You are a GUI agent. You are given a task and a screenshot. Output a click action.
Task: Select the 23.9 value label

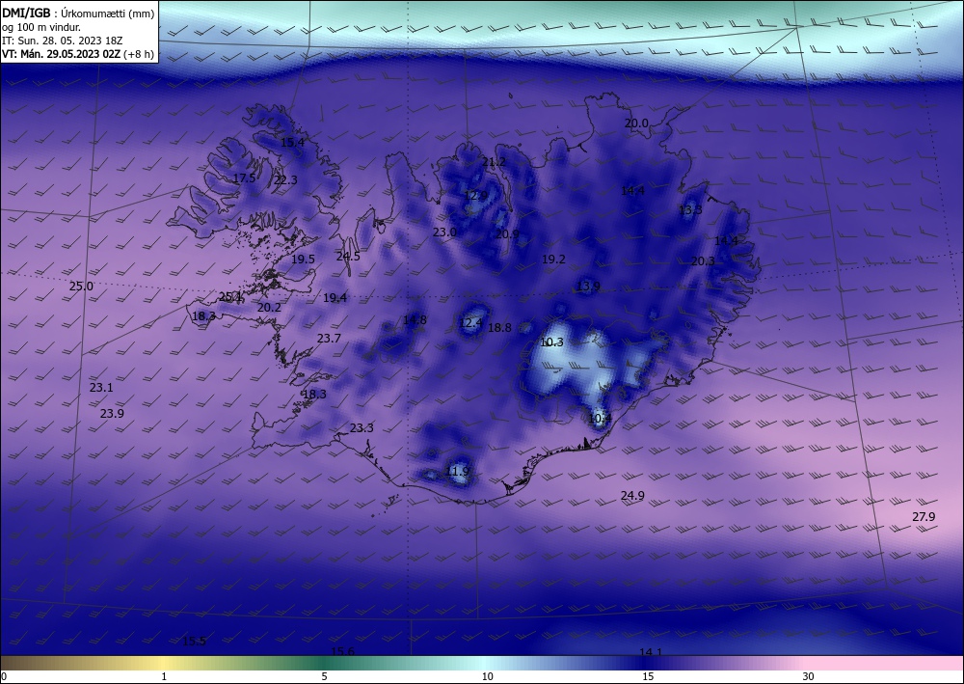[x=112, y=414]
